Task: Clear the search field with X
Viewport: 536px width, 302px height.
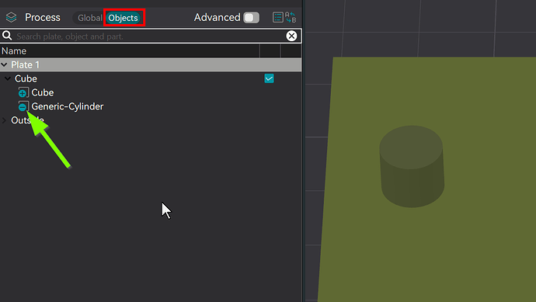Action: (291, 36)
